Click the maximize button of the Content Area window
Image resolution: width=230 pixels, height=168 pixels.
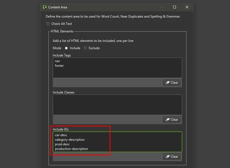click(x=175, y=7)
